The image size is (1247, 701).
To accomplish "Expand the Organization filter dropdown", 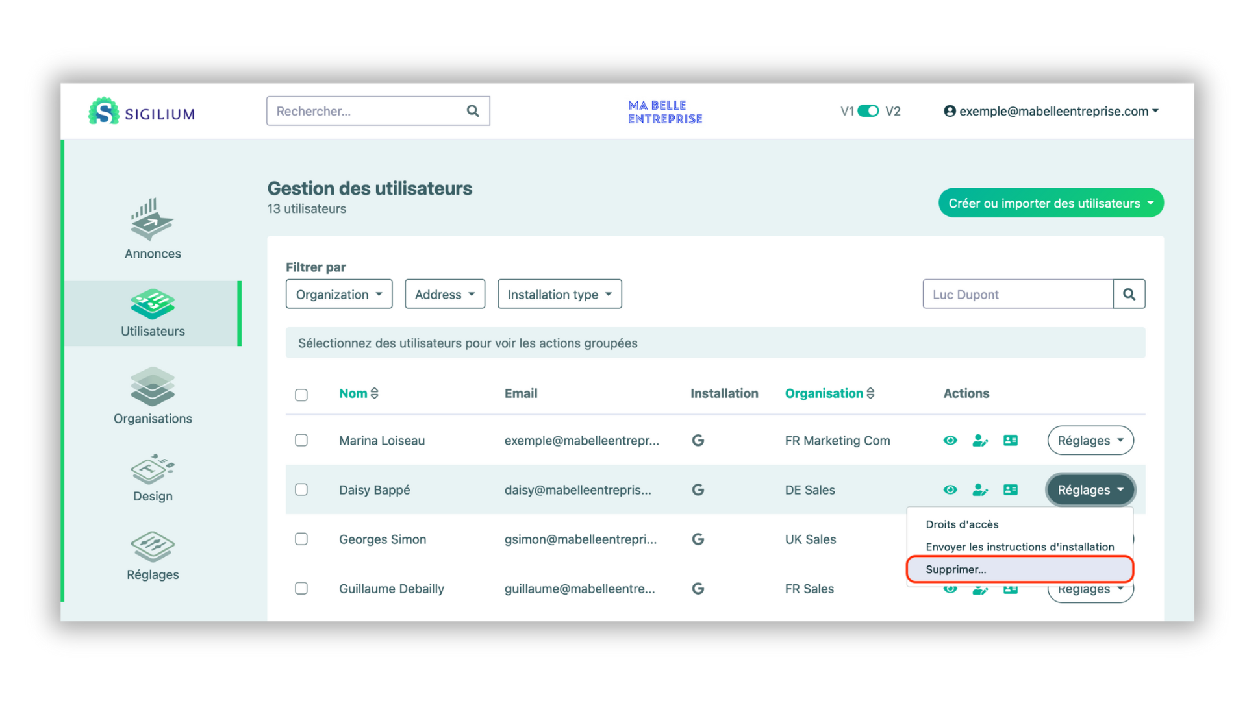I will pos(339,295).
